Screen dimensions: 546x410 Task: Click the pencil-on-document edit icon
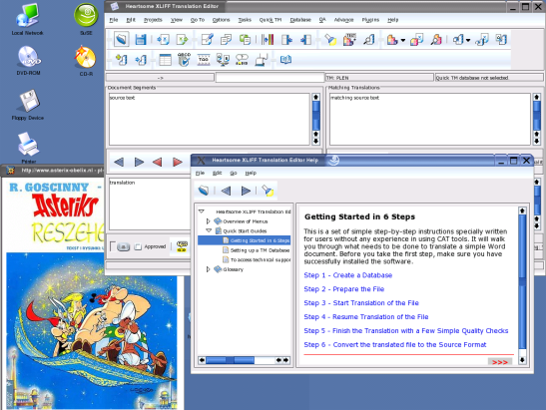[208, 39]
